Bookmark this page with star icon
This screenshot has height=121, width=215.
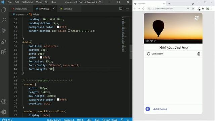pos(192,8)
